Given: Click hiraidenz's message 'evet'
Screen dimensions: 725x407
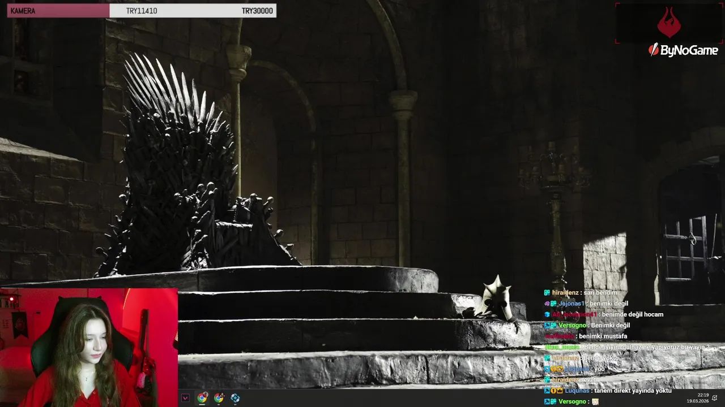Looking at the screenshot, I should pyautogui.click(x=589, y=379).
